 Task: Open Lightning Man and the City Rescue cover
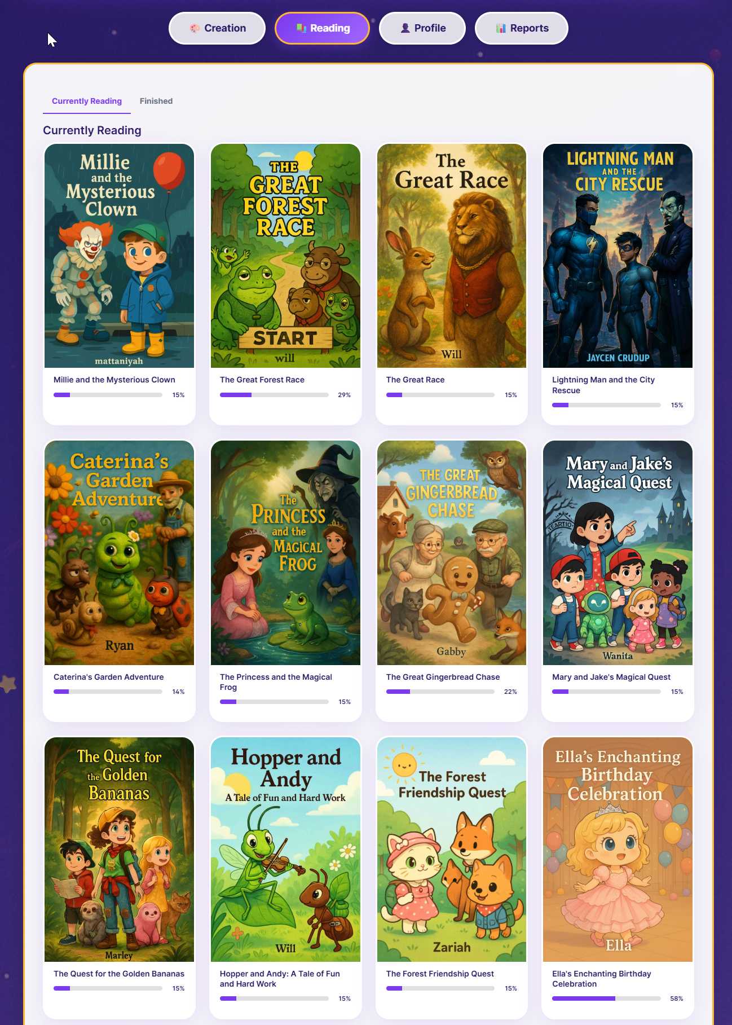(618, 256)
